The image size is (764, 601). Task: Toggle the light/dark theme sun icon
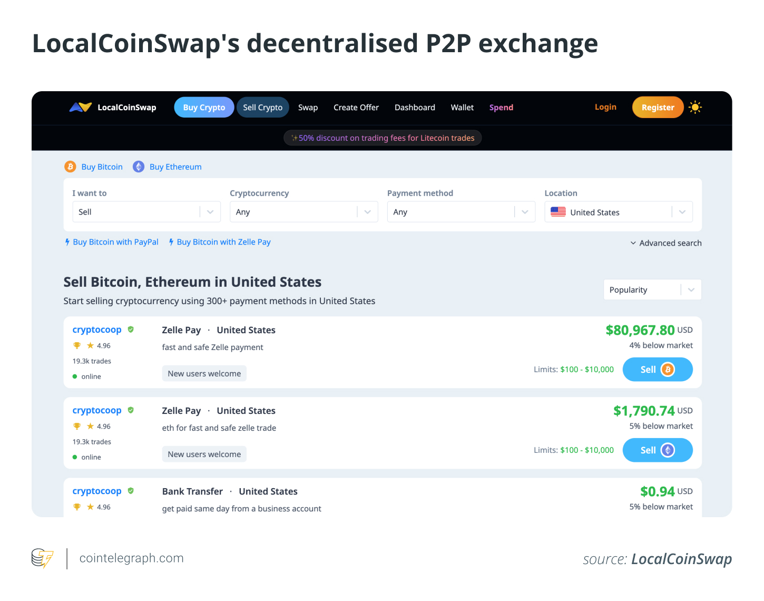pyautogui.click(x=695, y=107)
